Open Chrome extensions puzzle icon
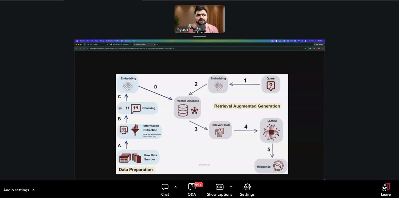This screenshot has height=198, width=399. (314, 49)
